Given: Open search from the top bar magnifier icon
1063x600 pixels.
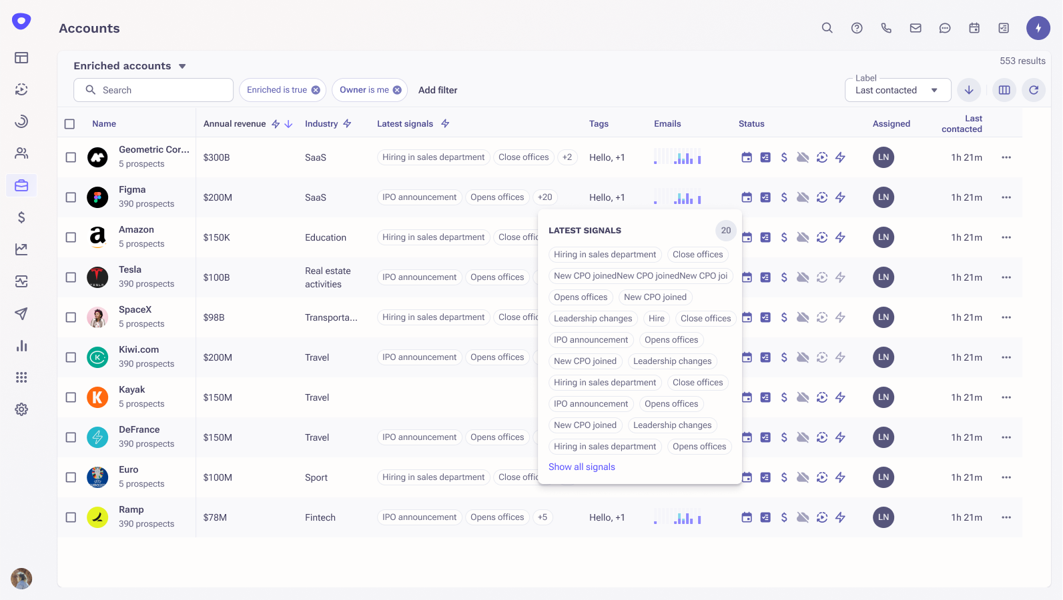Looking at the screenshot, I should (827, 28).
